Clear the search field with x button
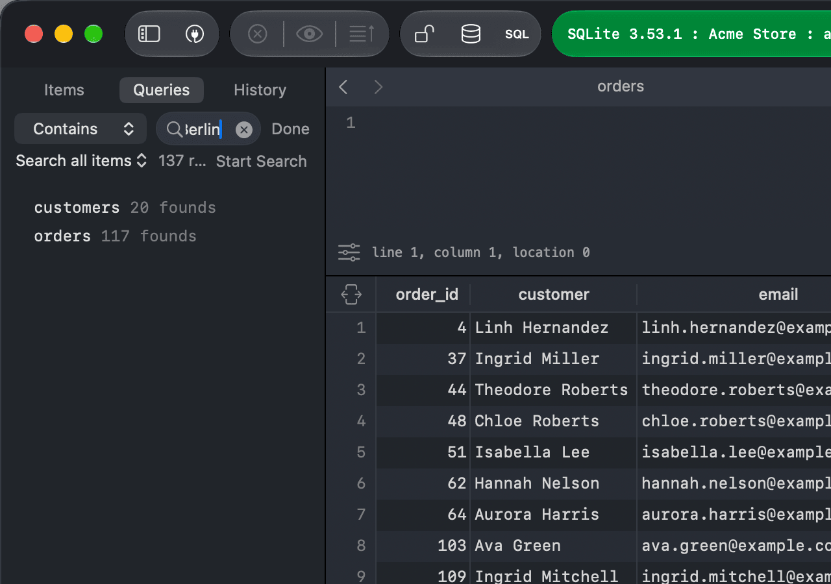The height and width of the screenshot is (584, 831). pyautogui.click(x=243, y=130)
